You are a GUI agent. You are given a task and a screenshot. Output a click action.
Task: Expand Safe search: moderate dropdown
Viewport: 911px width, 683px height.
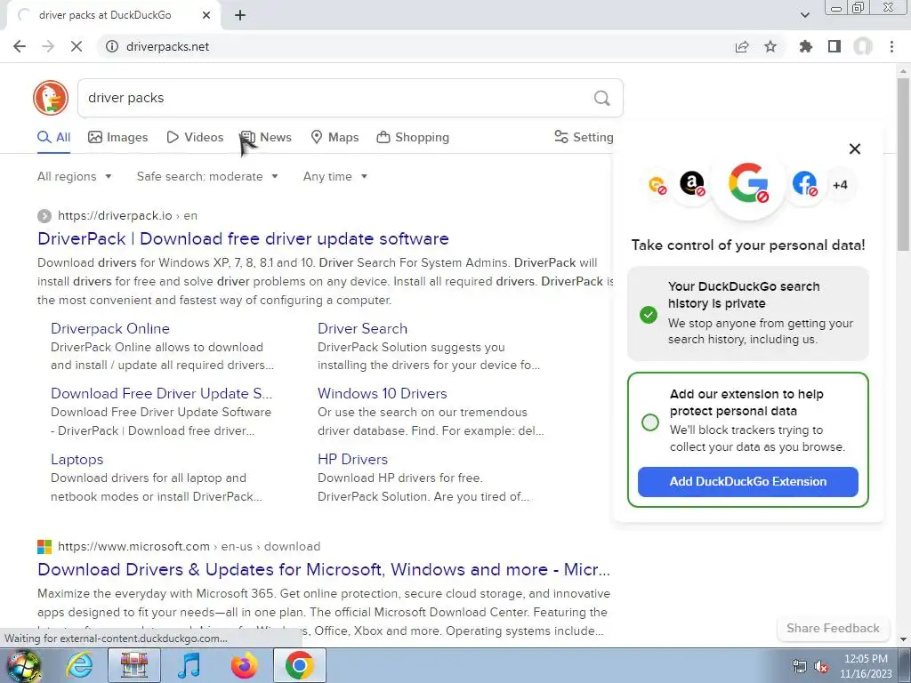[x=207, y=177]
